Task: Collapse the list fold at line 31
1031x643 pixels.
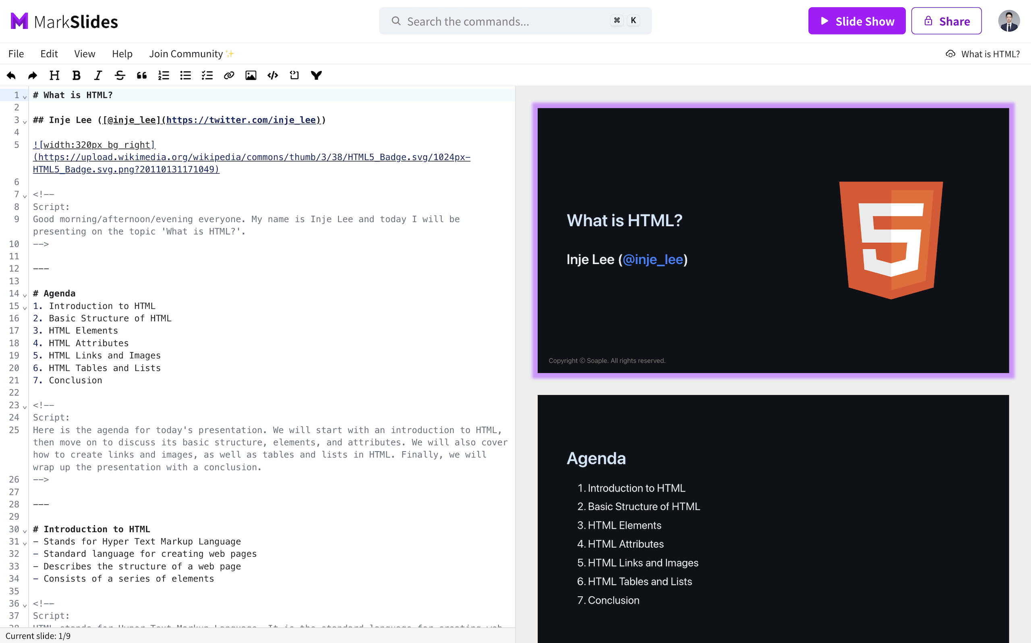Action: click(x=25, y=543)
